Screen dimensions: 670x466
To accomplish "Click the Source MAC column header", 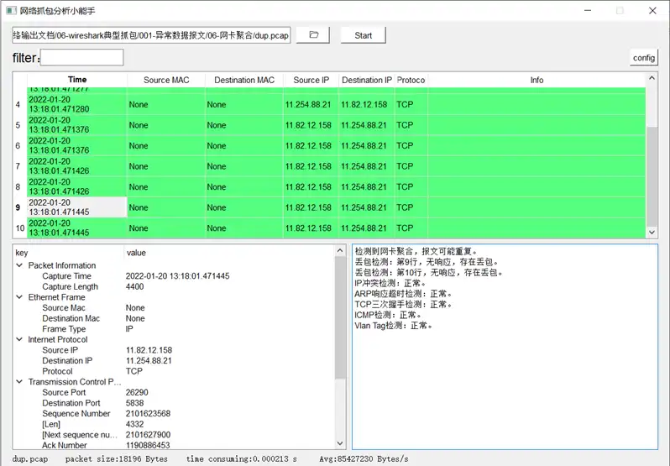I will click(x=166, y=80).
